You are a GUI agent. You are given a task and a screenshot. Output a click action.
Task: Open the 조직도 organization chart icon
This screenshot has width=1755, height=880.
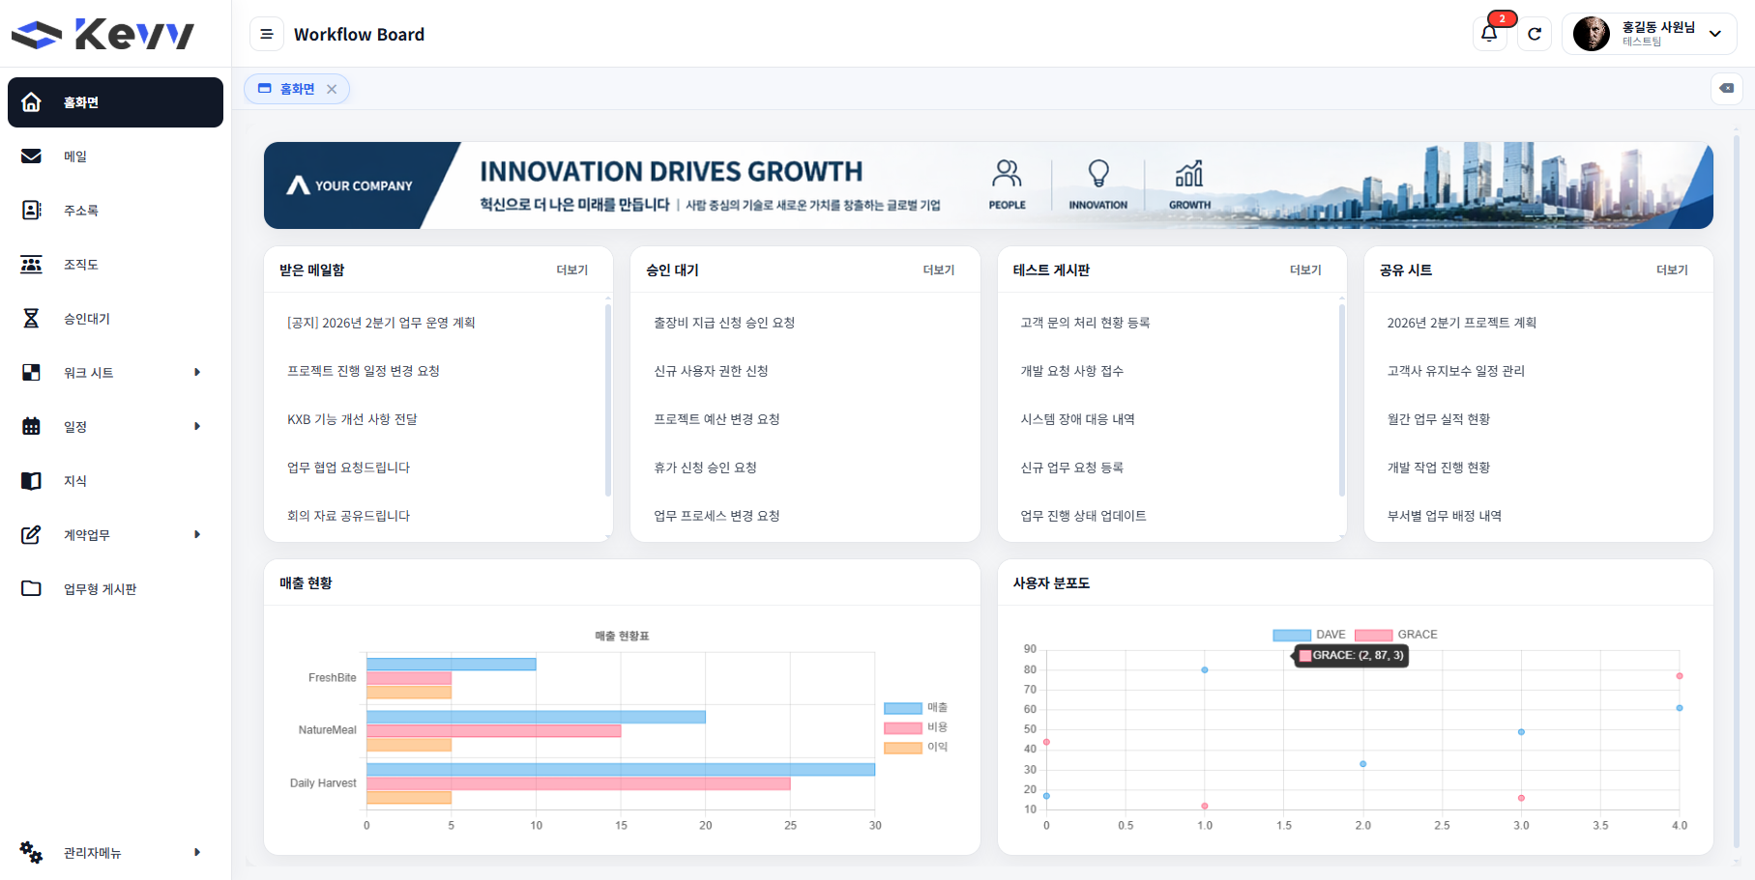click(31, 265)
